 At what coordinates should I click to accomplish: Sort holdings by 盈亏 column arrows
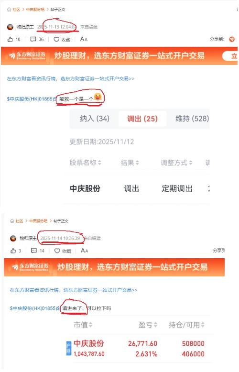click(155, 325)
